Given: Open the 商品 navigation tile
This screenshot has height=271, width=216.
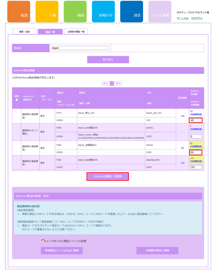Looking at the screenshot, I should pyautogui.click(x=75, y=12).
